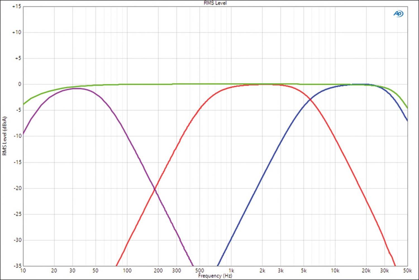Click the '50k' frequency tick label

[x=408, y=271]
